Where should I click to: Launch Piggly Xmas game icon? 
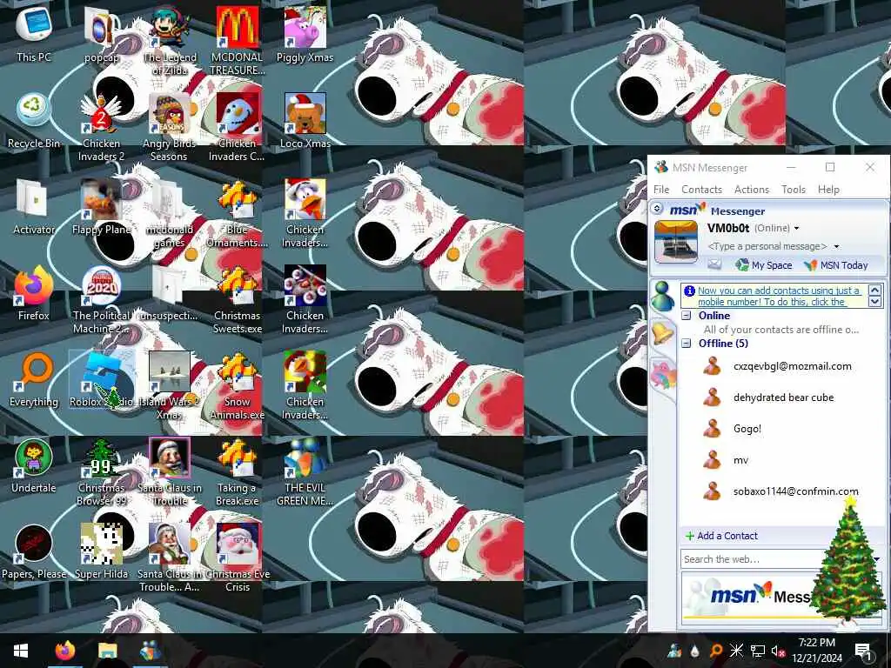[x=305, y=35]
